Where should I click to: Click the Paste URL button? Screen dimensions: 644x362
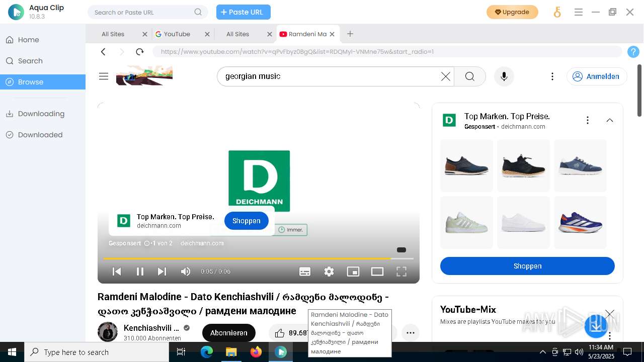pos(244,12)
